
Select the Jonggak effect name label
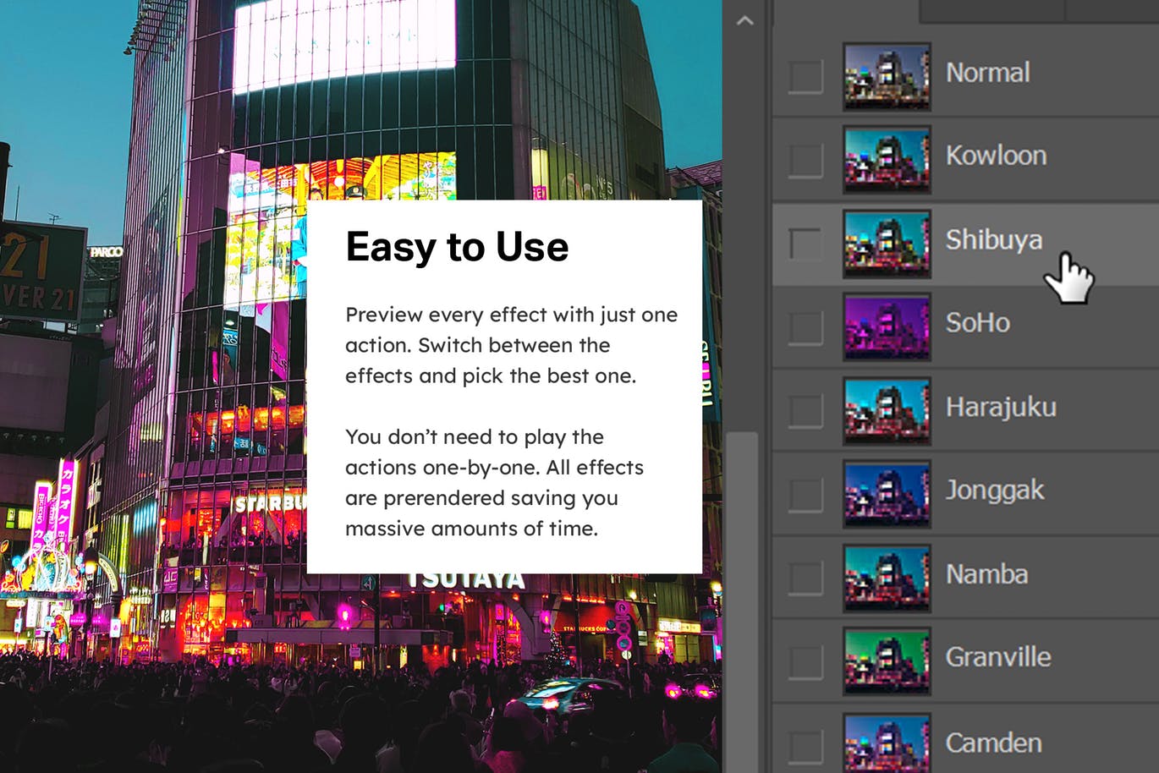point(996,491)
